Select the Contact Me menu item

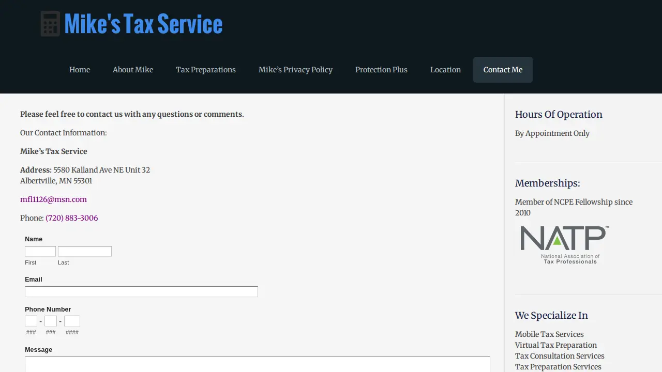[503, 70]
